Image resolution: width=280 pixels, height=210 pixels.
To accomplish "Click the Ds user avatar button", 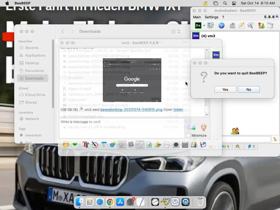I will click(x=198, y=25).
